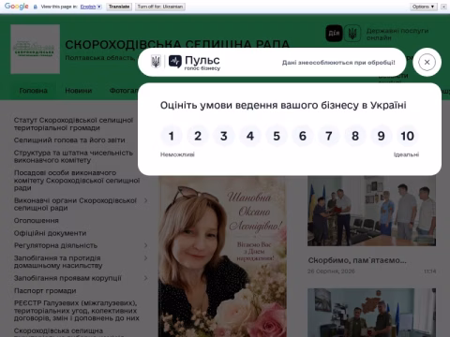Click the Ідеальні scale label

tap(406, 154)
